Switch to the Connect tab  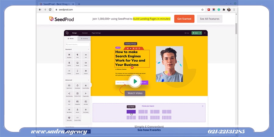(x=85, y=33)
